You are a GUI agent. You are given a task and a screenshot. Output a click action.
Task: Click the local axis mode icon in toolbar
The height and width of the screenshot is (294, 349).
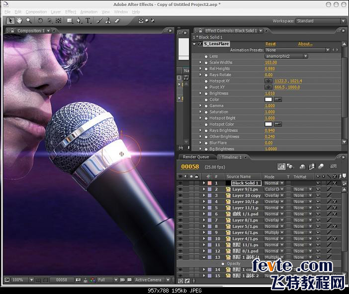click(141, 21)
